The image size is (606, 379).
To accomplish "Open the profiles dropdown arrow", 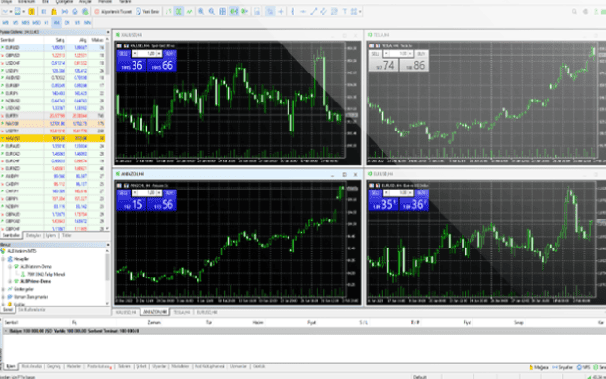I will point(23,12).
